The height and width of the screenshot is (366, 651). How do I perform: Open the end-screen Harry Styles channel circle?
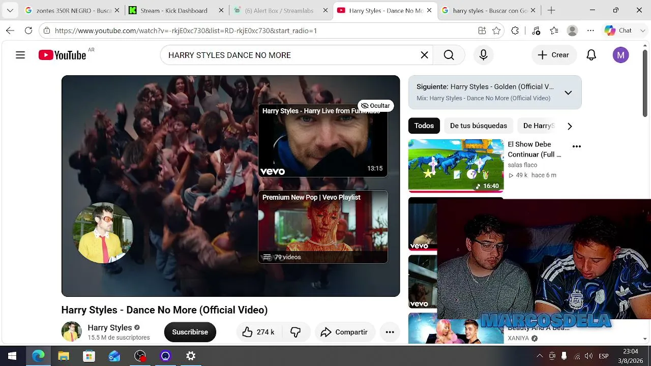103,233
